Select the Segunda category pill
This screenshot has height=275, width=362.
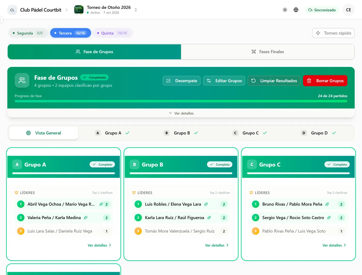[28, 33]
